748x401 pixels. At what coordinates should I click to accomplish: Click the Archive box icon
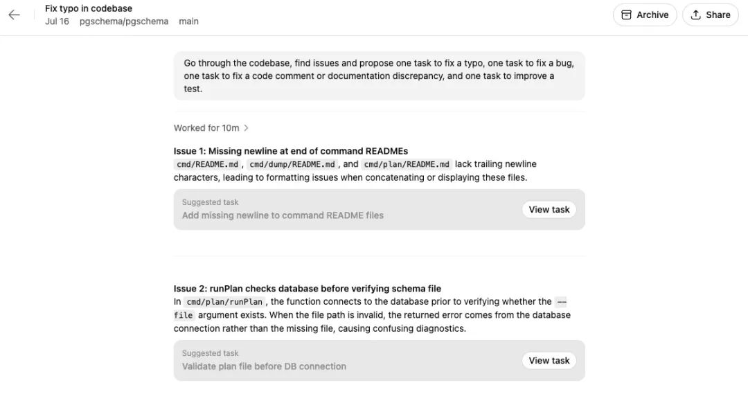[626, 15]
